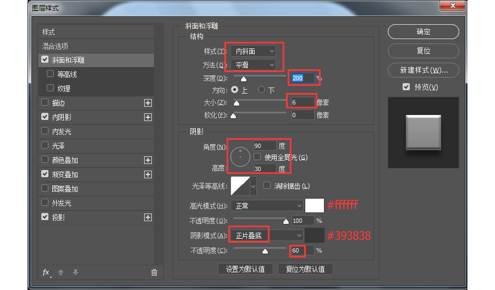The height and width of the screenshot is (290, 495).
Task: Close the 图层样式 dialog
Action: point(453,6)
